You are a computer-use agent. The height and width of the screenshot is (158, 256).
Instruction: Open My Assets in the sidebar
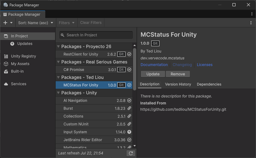point(20,64)
